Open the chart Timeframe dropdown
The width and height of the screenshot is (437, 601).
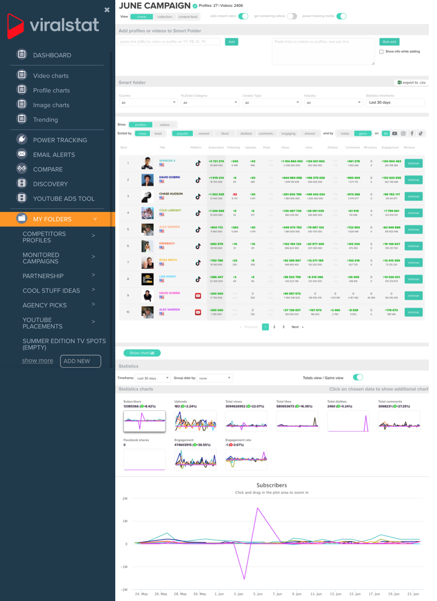153,378
